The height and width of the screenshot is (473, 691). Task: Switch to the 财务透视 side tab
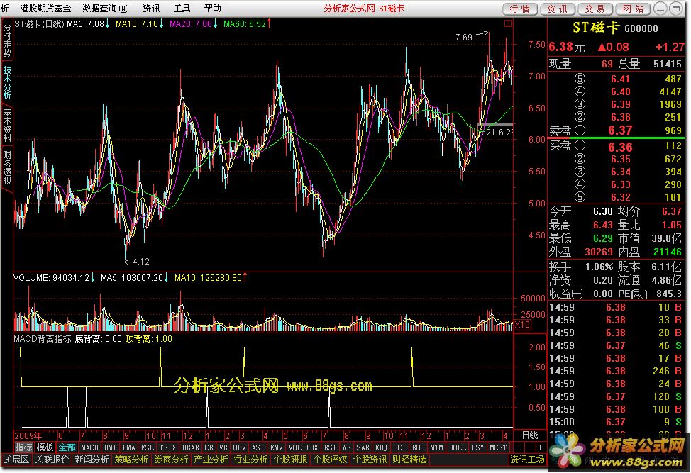pos(7,167)
